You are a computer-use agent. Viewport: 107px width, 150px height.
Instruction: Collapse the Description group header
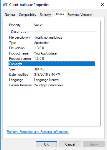pos(20,32)
